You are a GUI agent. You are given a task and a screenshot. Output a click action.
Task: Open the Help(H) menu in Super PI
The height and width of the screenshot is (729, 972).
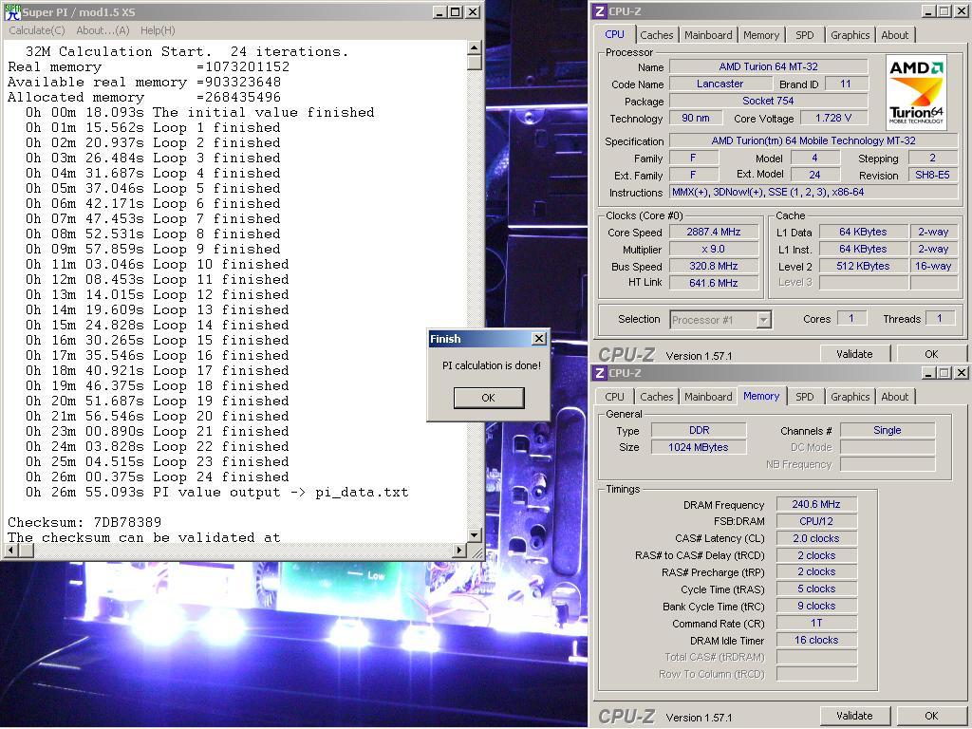(158, 30)
